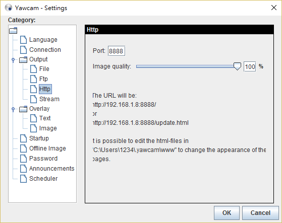This screenshot has width=282, height=223.
Task: Confirm settings with the OK button
Action: (227, 213)
